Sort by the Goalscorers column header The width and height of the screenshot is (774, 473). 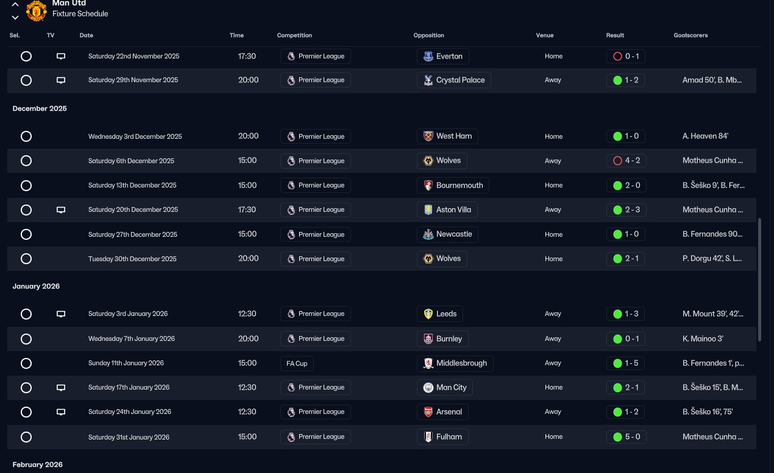(x=691, y=35)
